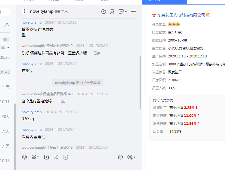The image size is (225, 170).
Task: Click the active user info tab
Action: click(x=165, y=2)
